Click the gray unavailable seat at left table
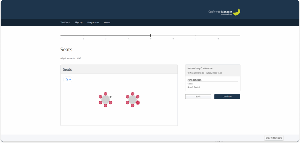300x143 pixels. click(x=110, y=97)
